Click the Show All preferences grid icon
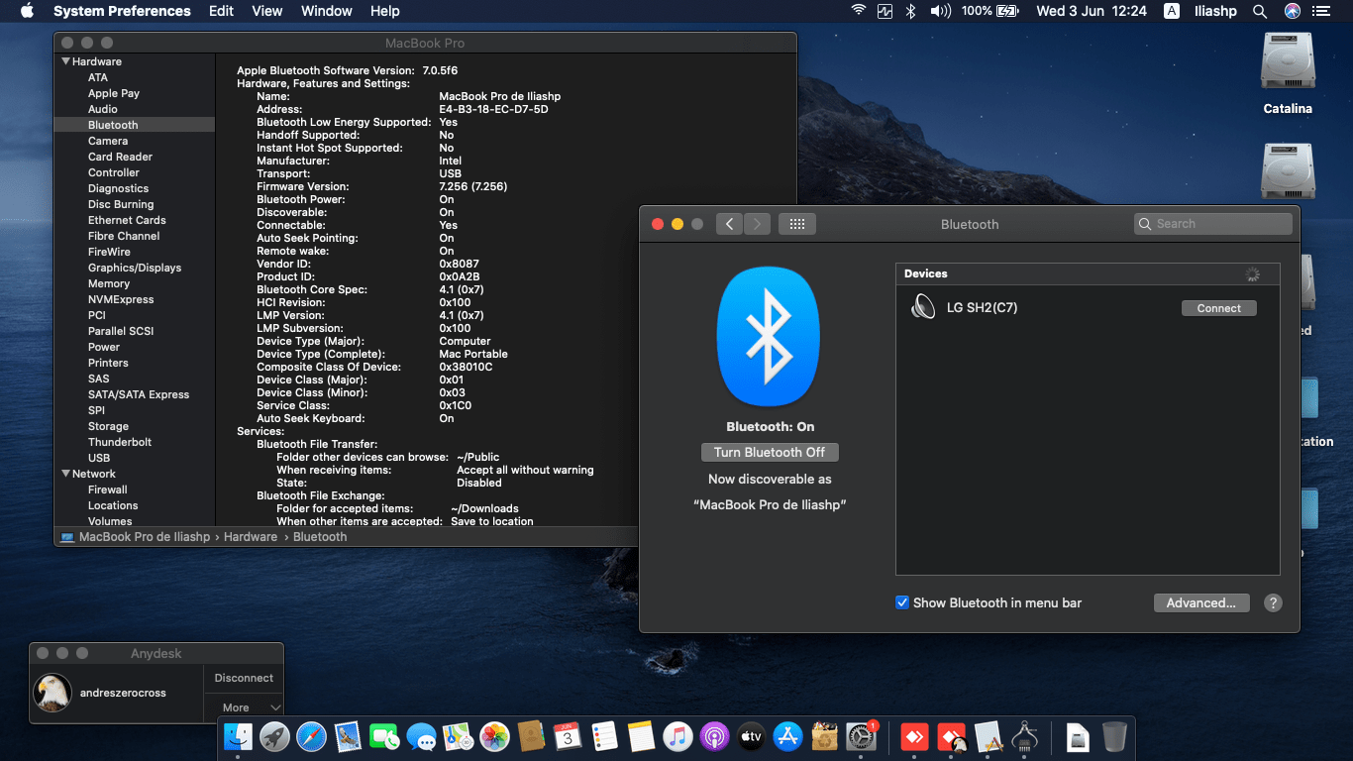 (x=796, y=224)
